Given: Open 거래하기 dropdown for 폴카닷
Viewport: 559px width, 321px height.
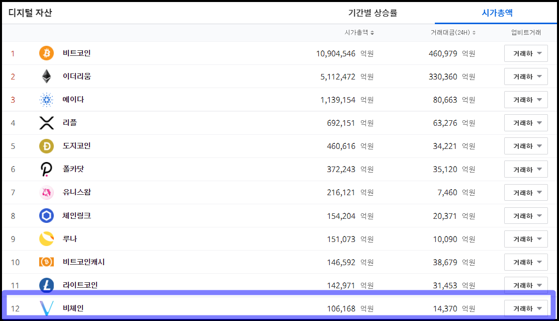Looking at the screenshot, I should point(526,169).
